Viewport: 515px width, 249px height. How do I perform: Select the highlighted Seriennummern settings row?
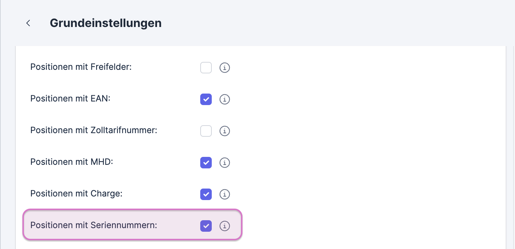point(132,225)
